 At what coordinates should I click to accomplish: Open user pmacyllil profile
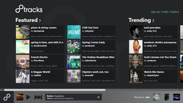[89, 75]
